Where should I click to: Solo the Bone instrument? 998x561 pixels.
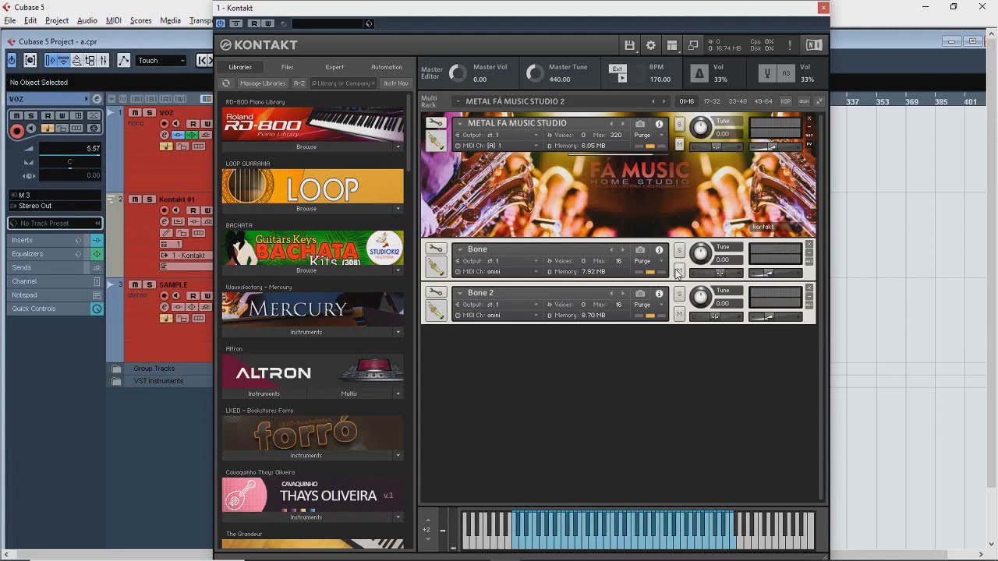coord(679,250)
